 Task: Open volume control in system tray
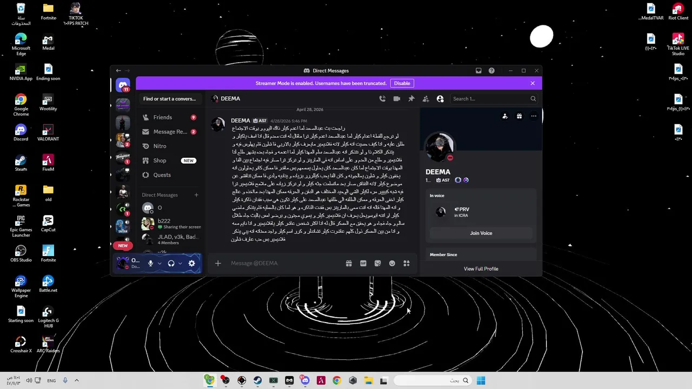click(29, 380)
